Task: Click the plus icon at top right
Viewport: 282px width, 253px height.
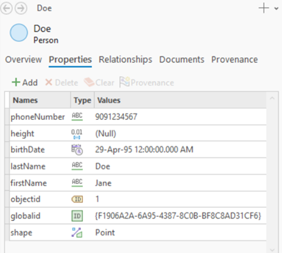Action: coord(264,8)
